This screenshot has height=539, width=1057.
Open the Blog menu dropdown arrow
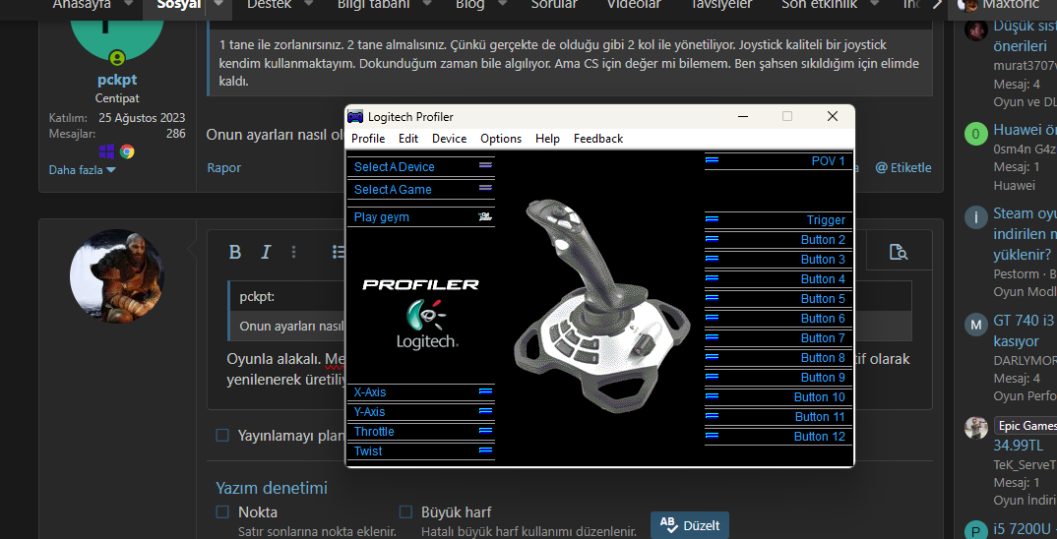coord(501,4)
